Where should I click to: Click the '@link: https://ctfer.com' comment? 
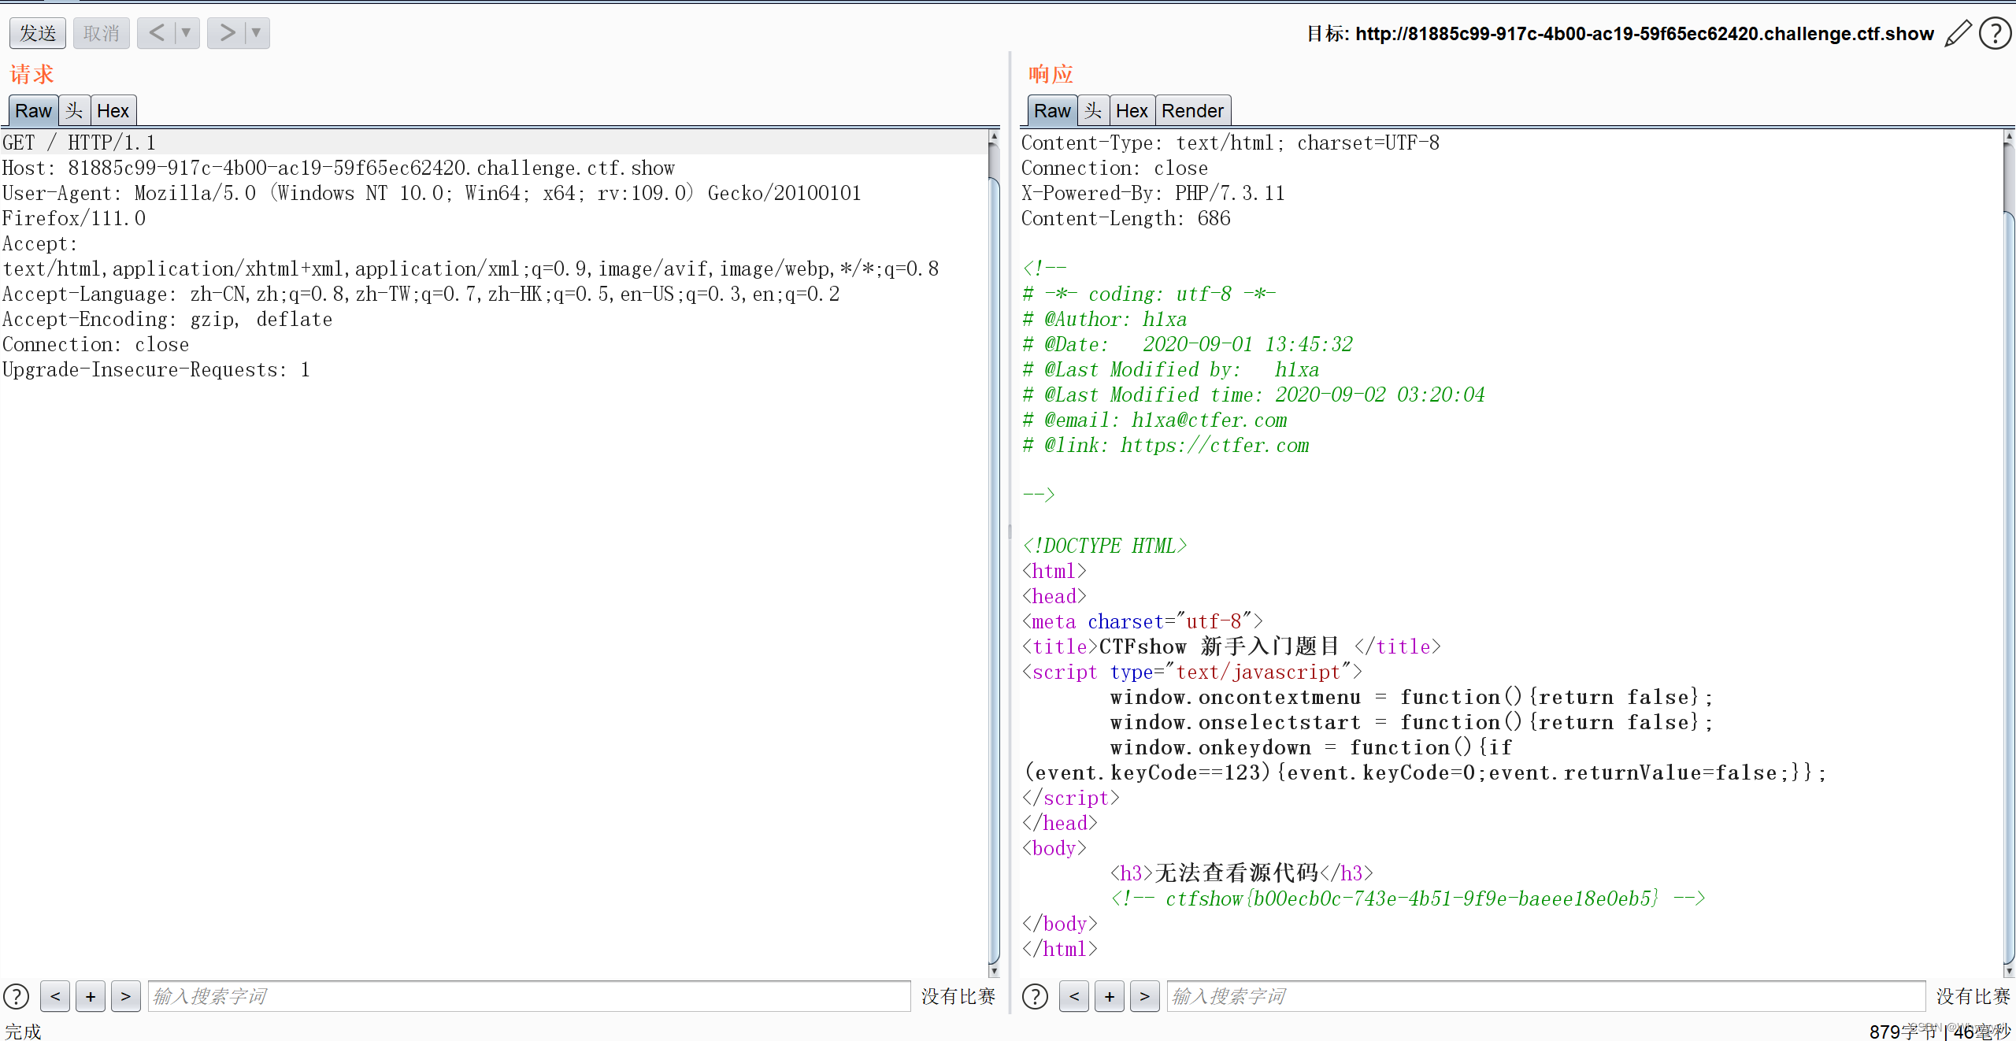tap(1165, 445)
